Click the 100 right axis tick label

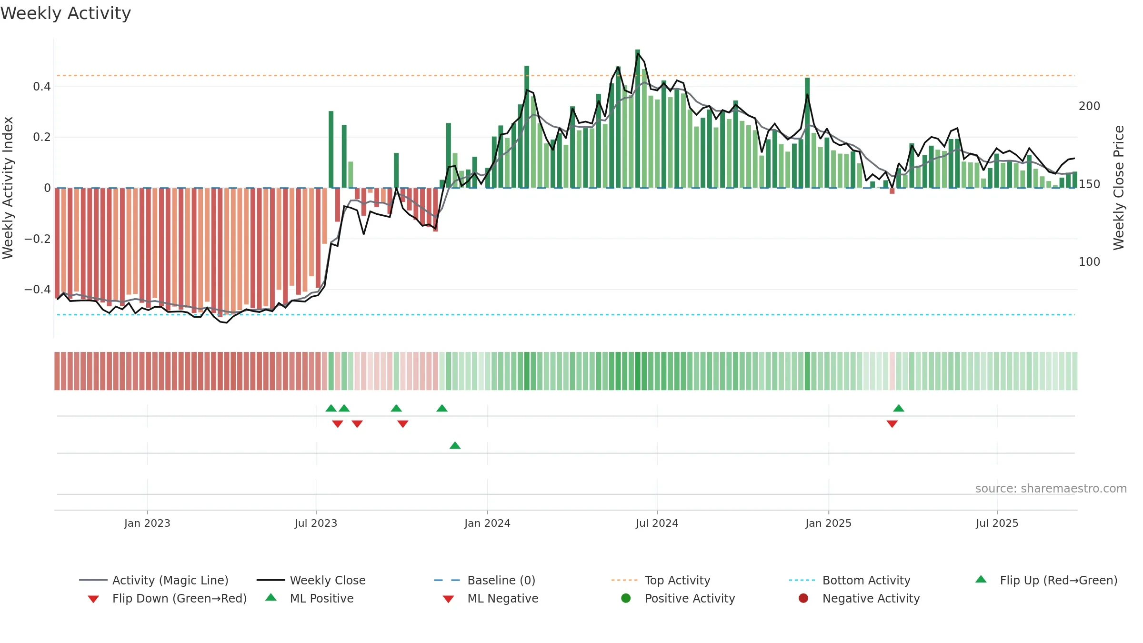1090,261
